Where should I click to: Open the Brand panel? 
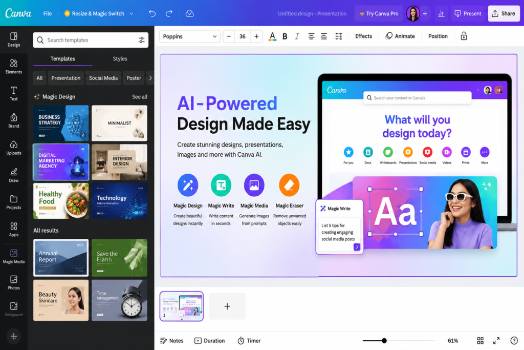[x=14, y=121]
